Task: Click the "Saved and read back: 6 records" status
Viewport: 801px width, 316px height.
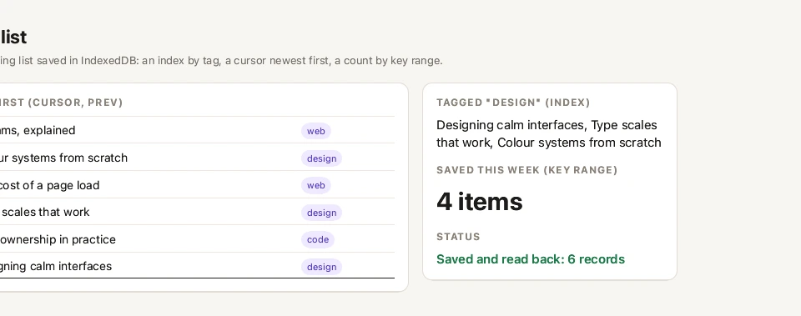Action: [531, 259]
